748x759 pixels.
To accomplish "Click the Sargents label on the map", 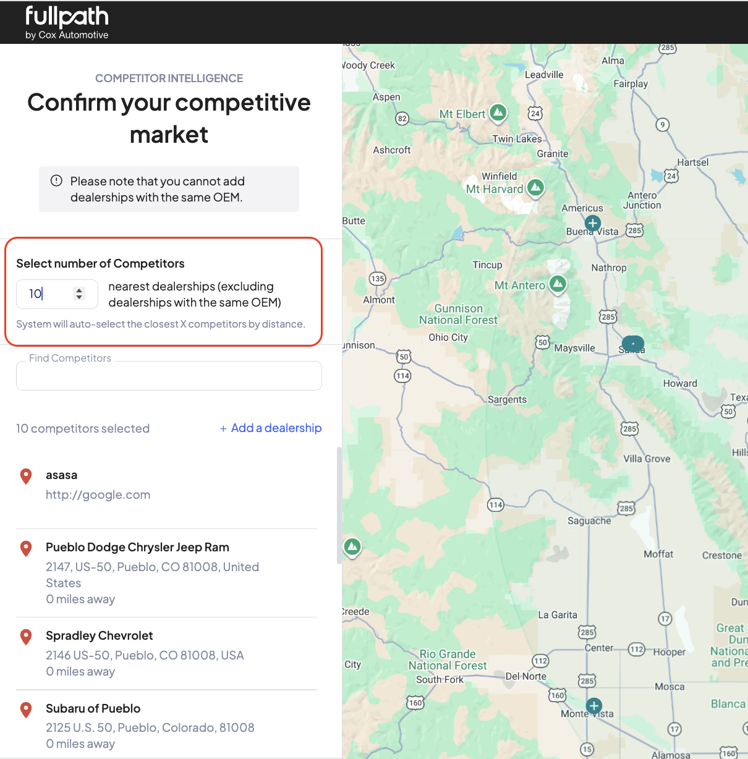I will pos(508,399).
